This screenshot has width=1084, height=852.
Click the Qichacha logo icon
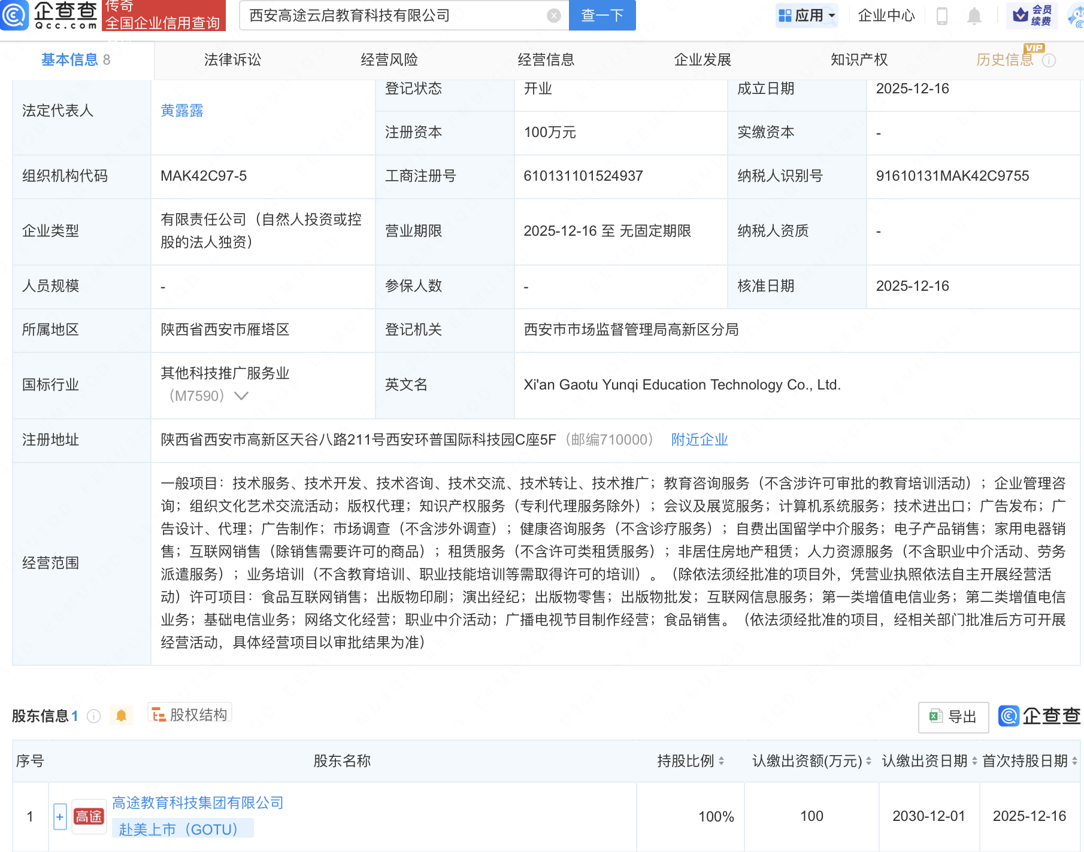tap(14, 15)
